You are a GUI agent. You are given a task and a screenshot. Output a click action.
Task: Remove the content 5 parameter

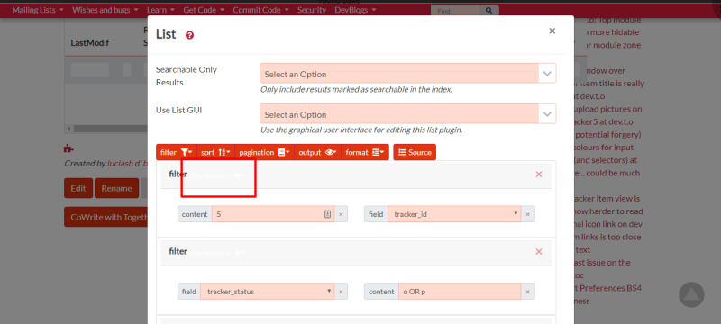point(341,214)
